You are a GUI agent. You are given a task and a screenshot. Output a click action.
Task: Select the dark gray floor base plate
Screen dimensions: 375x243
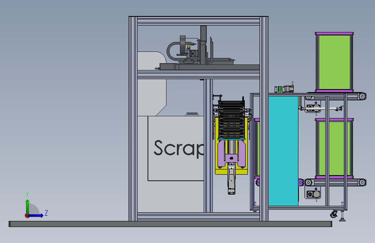point(170,224)
